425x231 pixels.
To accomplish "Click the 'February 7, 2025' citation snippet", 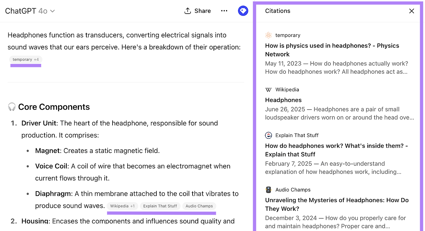I will click(x=333, y=168).
